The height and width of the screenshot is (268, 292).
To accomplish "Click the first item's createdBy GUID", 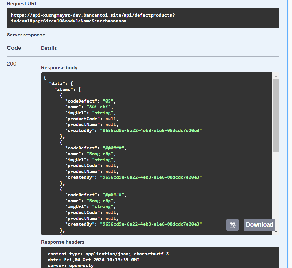I will [151, 130].
